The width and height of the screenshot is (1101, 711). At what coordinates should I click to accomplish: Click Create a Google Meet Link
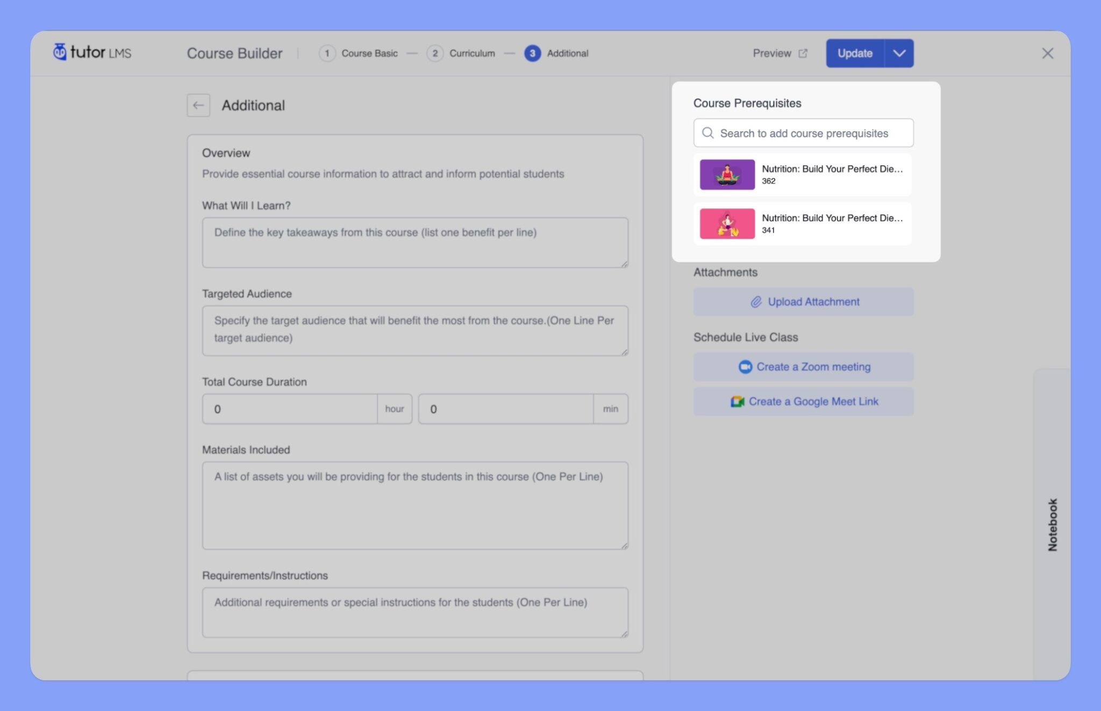tap(803, 401)
